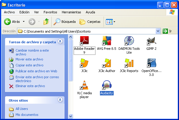The image size is (179, 120).
Task: Click the address bar path field
Action: [87, 31]
